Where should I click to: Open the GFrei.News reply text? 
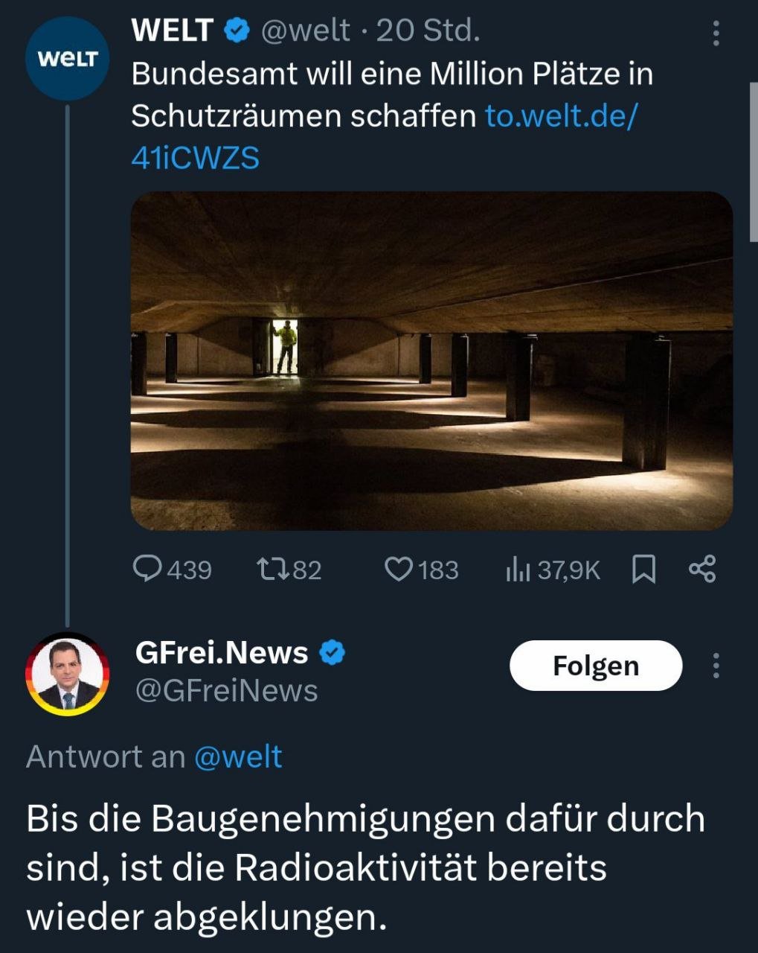[364, 867]
